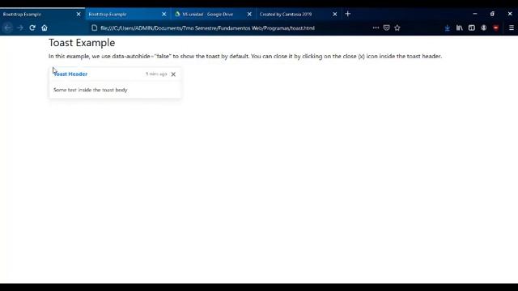Toggle the sidebars icon
518x291 pixels.
[x=472, y=28]
